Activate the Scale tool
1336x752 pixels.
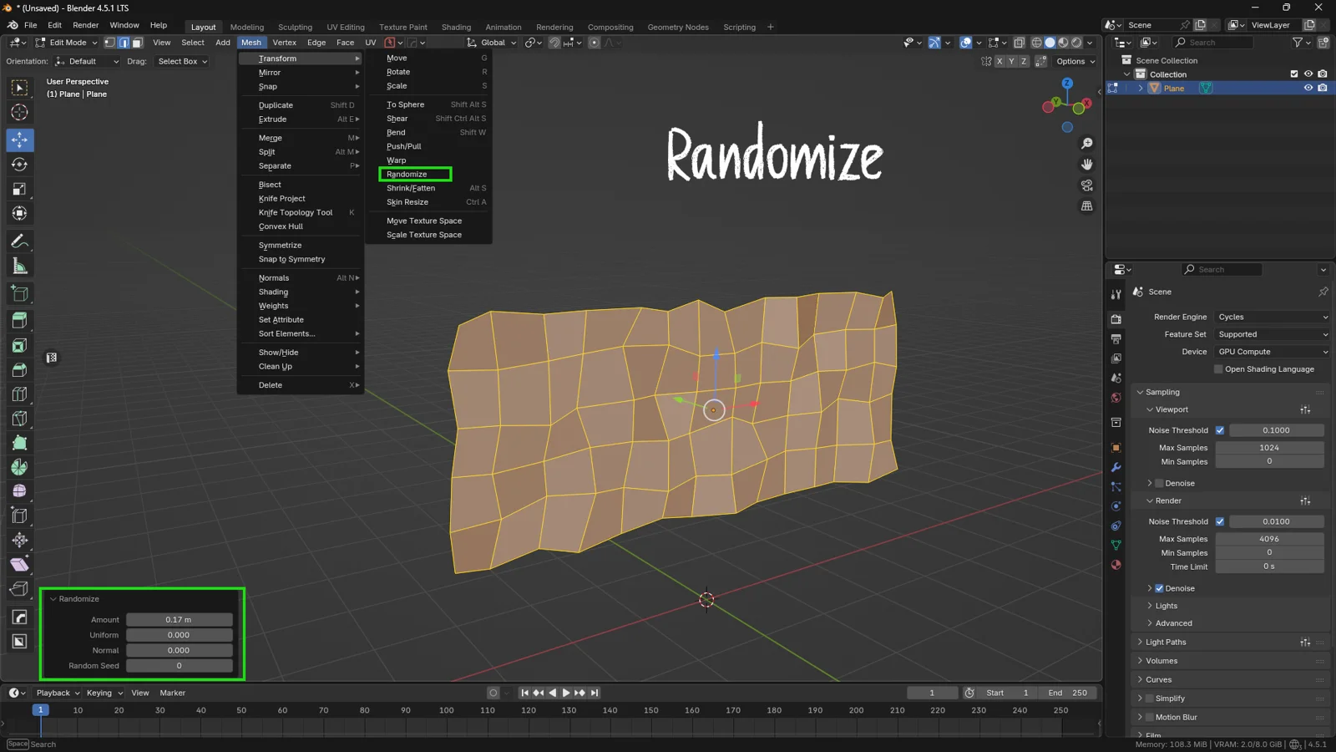pos(19,189)
